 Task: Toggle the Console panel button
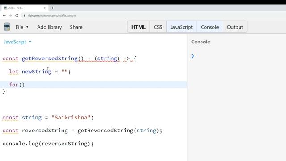pyautogui.click(x=210, y=27)
